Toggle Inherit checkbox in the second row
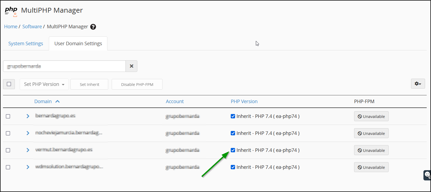This screenshot has width=431, height=192. [233, 133]
